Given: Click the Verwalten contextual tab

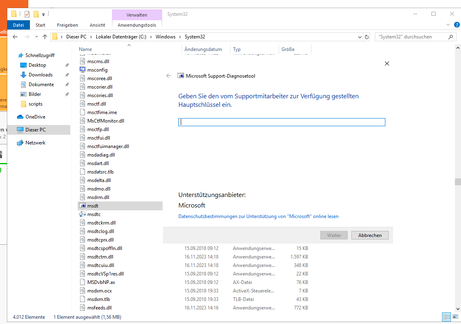Looking at the screenshot, I should [x=137, y=15].
